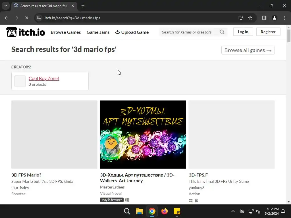Open 3D-FPS.F game title link
291x218 pixels.
[x=198, y=175]
